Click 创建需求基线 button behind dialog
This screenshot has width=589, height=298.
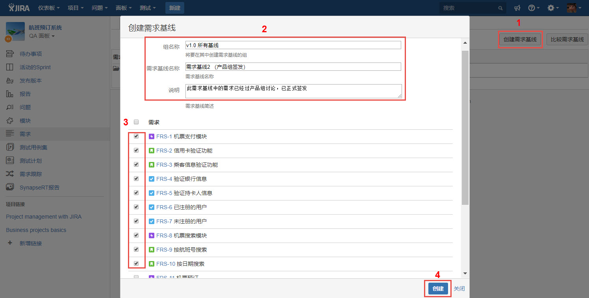coord(520,39)
